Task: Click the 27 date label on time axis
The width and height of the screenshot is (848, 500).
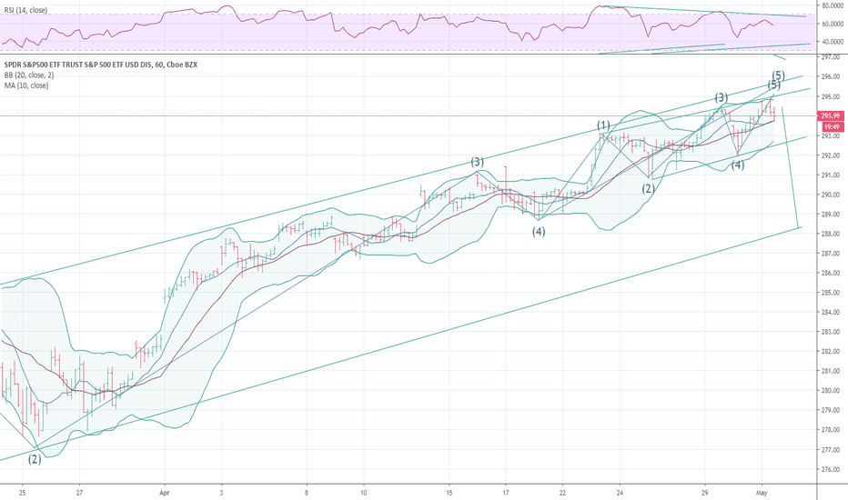Action: (79, 493)
